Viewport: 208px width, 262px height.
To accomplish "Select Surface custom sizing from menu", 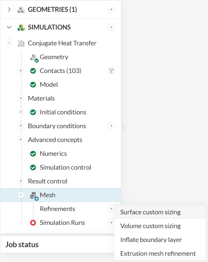I will point(150,212).
